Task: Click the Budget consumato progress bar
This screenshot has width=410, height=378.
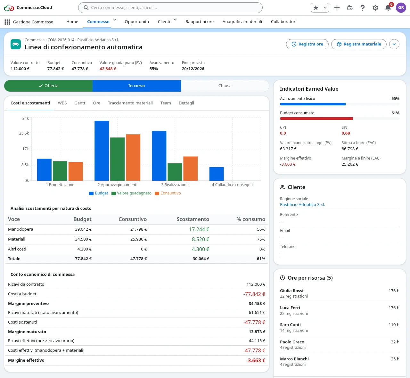Action: point(340,119)
